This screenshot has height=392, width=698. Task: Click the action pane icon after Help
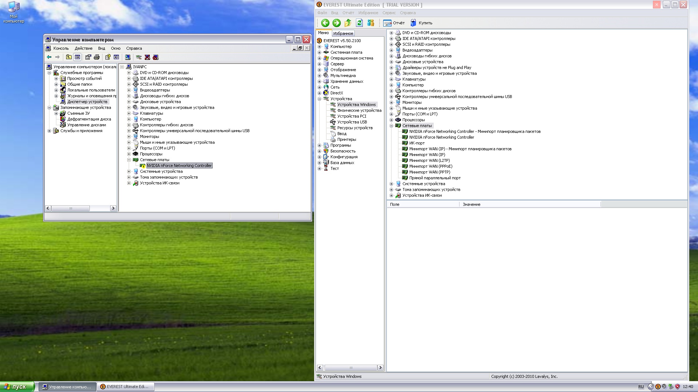coord(116,57)
